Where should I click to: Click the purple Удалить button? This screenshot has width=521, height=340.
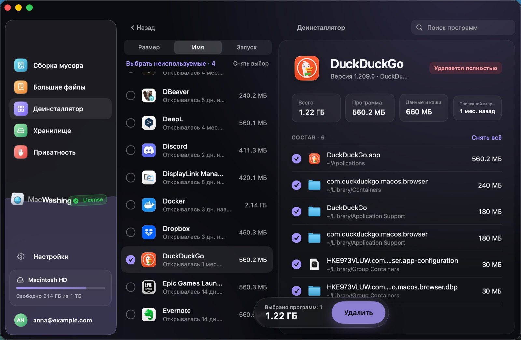coord(359,313)
